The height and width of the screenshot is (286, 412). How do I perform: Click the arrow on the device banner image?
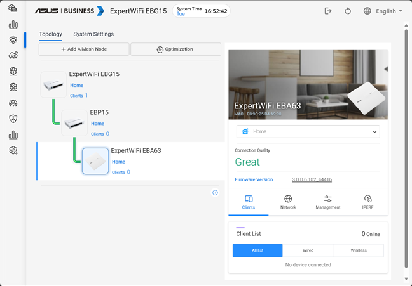[x=386, y=69]
